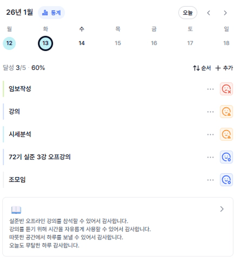Open more options for 임보작성
This screenshot has width=236, height=259.
(211, 89)
